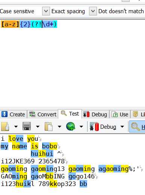Toggle the Highlight magnifier button
Viewport: 145px width, 195px height.
click(137, 126)
